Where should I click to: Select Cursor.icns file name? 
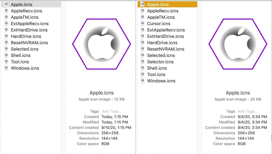pyautogui.click(x=159, y=24)
